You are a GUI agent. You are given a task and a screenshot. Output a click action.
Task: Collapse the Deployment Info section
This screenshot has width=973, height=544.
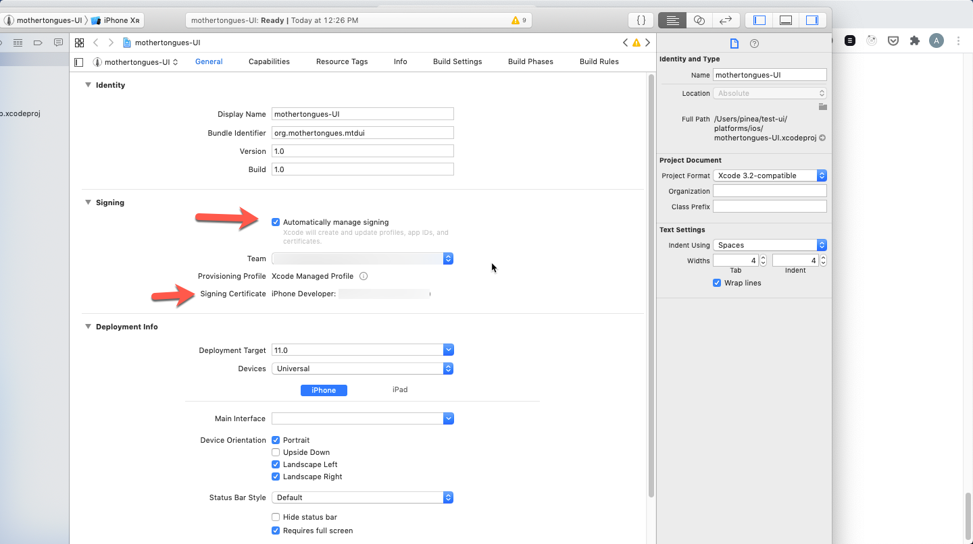(88, 327)
